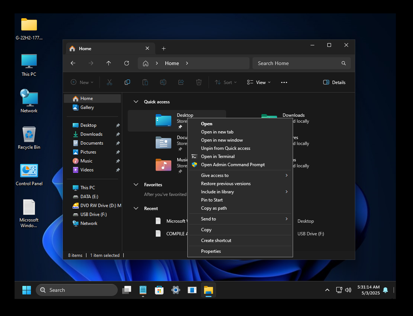
Task: Select DATA (E:) in the navigation pane
Action: tap(93, 196)
